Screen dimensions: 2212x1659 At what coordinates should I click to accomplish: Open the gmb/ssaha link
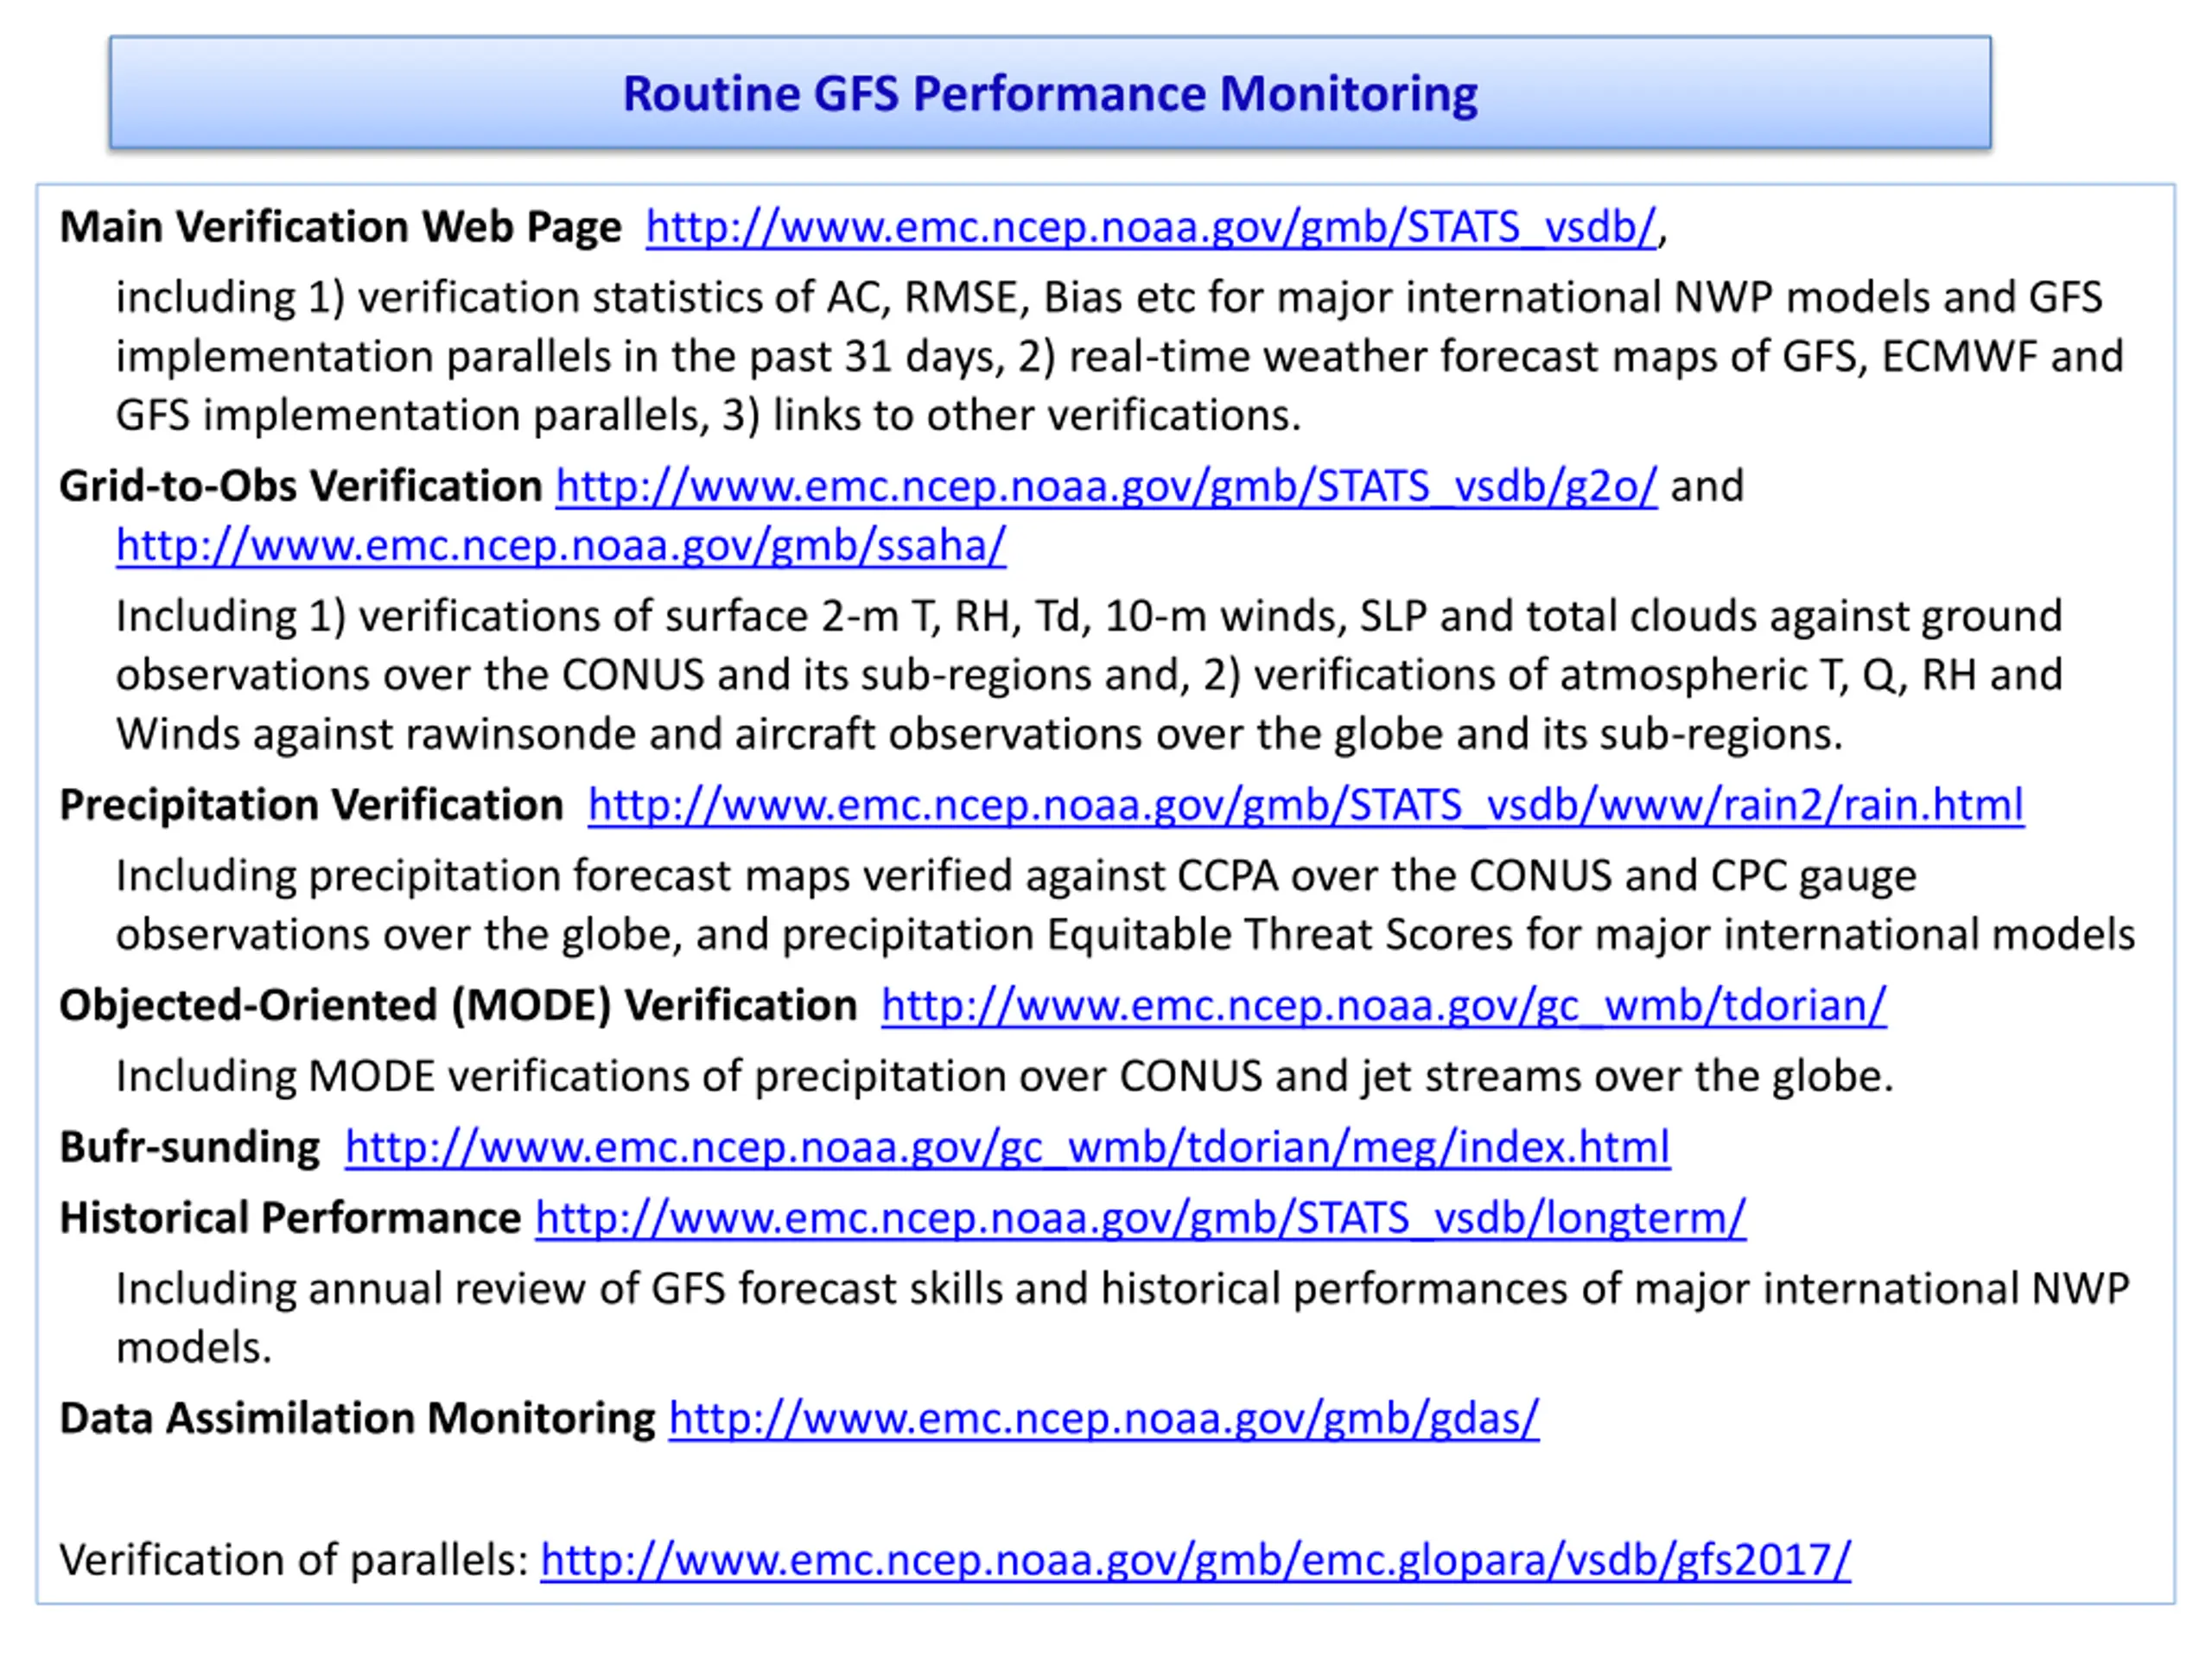(x=561, y=546)
